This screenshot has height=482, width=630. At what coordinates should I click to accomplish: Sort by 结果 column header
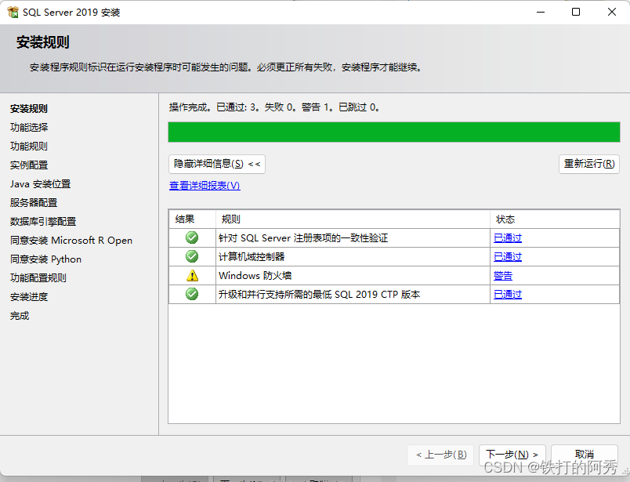(193, 219)
